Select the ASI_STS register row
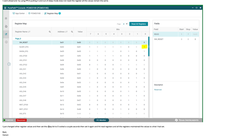 pyautogui.click(x=80, y=114)
